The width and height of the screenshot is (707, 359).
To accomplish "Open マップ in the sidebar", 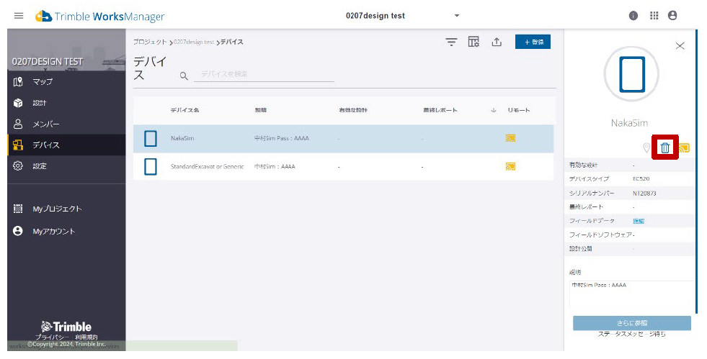I will point(43,81).
